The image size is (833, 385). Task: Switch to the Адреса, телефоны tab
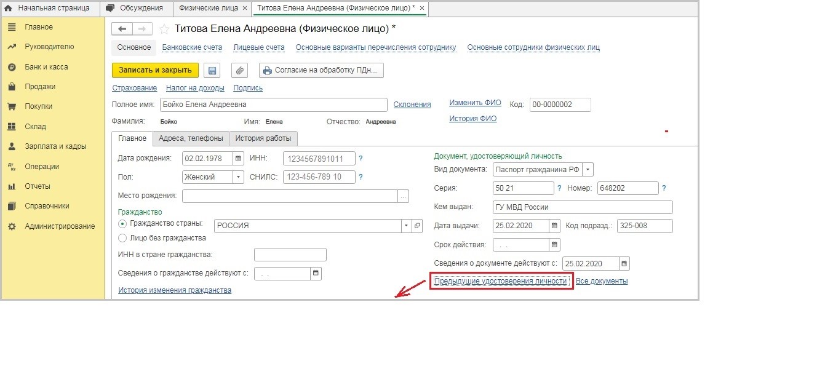pyautogui.click(x=191, y=138)
